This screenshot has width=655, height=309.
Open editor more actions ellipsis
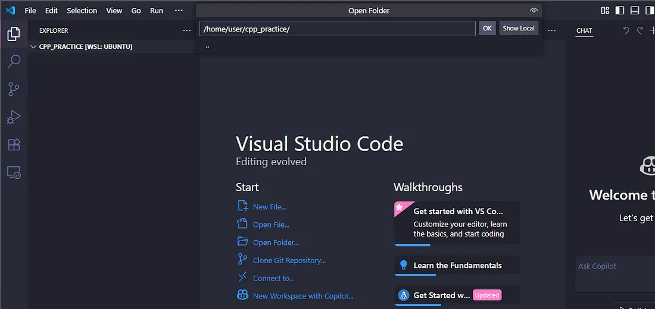(x=552, y=30)
